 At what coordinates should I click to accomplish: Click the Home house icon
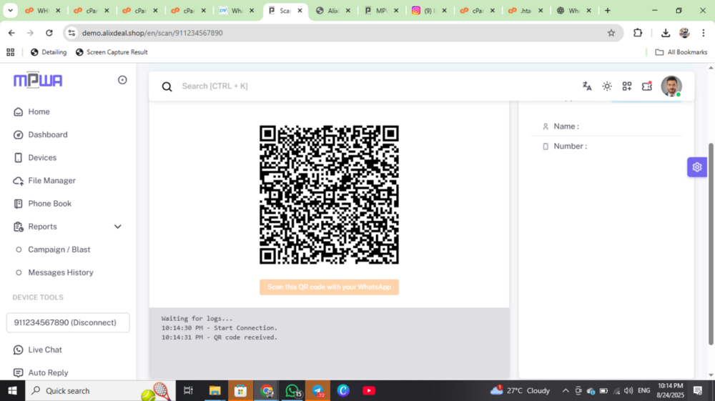[19, 112]
